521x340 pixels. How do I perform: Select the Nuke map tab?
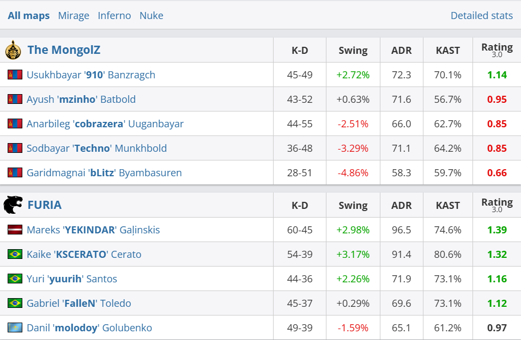[152, 15]
